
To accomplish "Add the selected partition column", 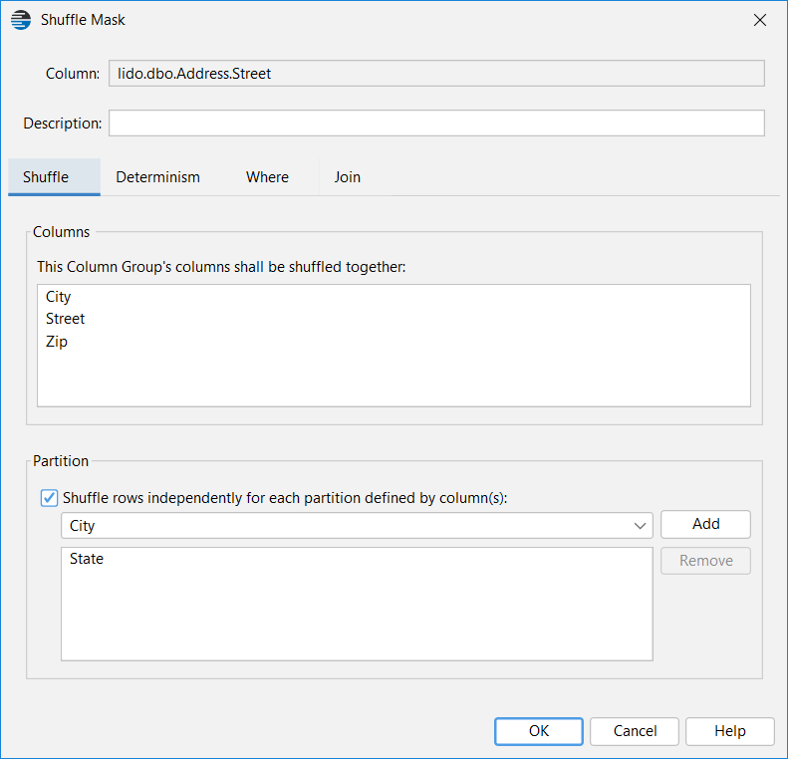I will [x=705, y=524].
